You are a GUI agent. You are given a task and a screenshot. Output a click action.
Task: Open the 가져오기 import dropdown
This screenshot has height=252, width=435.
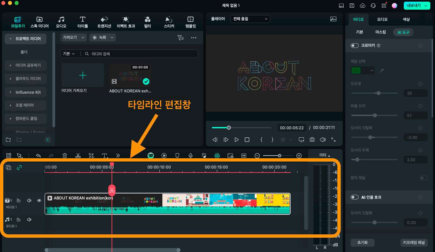click(73, 38)
